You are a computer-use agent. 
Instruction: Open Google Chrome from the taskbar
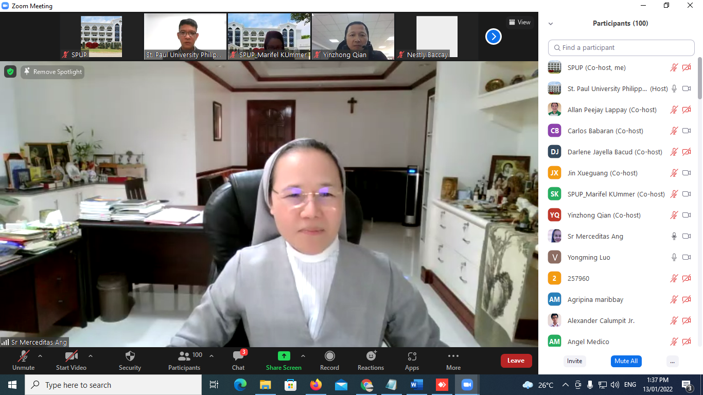click(366, 385)
